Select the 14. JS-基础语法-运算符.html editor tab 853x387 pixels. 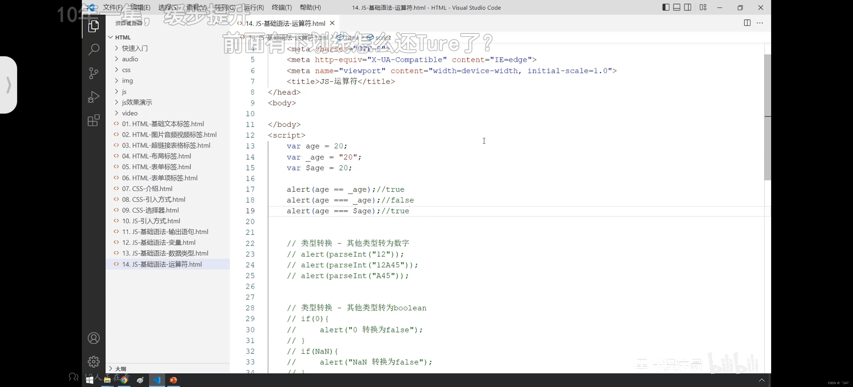tap(285, 23)
